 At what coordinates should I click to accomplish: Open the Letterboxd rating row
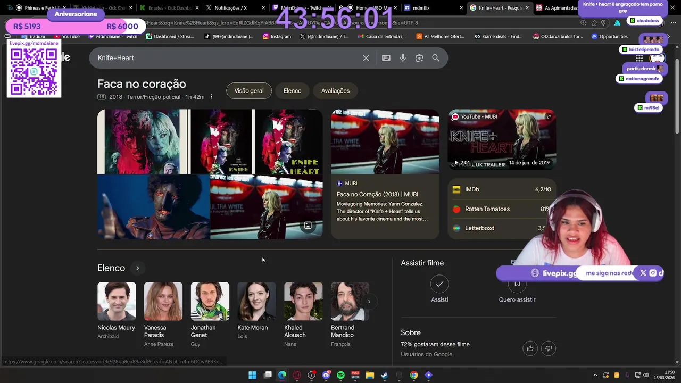[502, 228]
